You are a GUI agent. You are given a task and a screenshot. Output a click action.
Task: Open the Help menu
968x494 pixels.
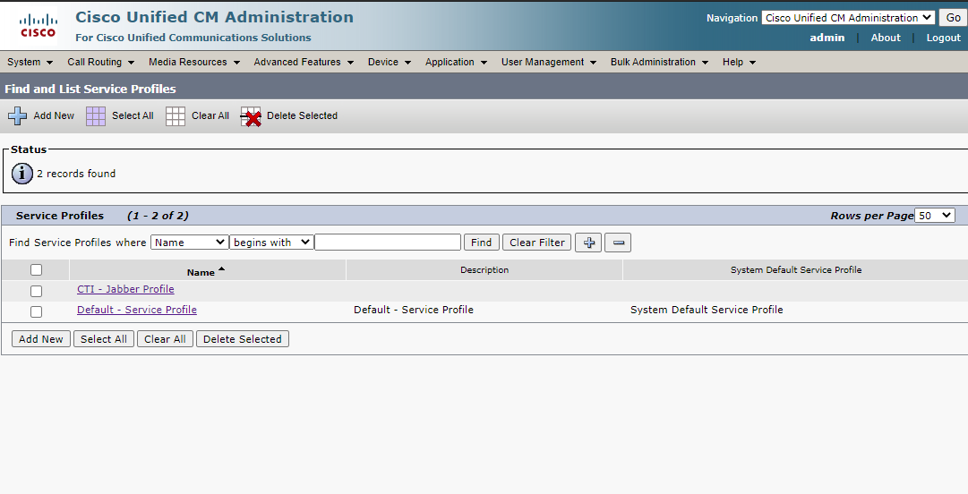pos(739,63)
